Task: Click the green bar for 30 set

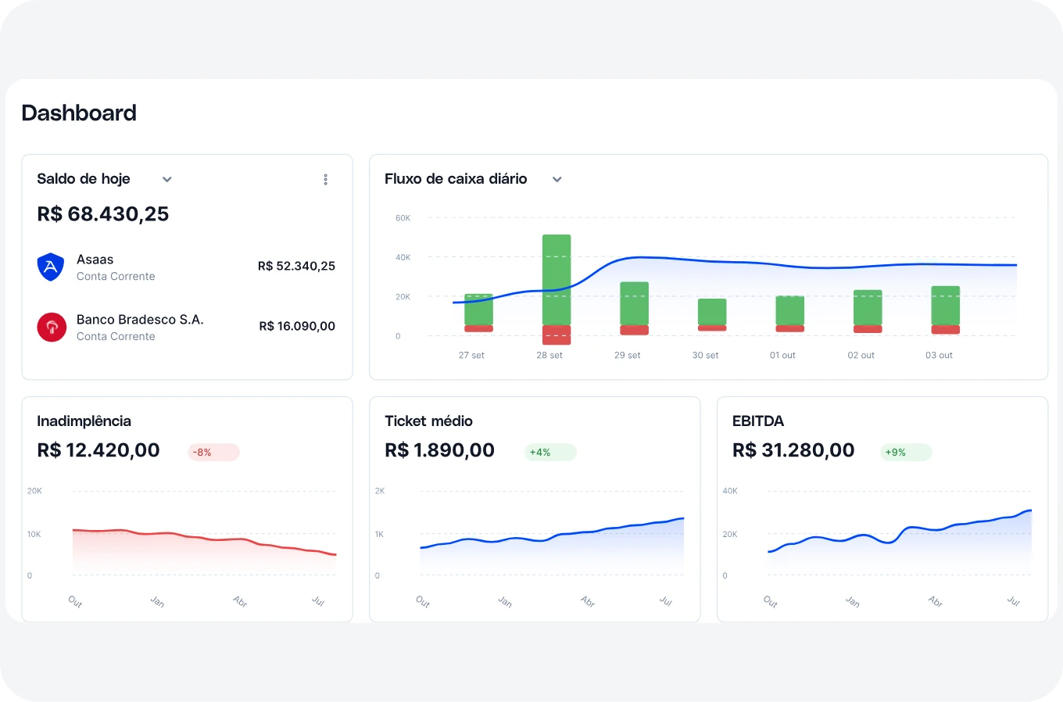Action: pos(712,312)
